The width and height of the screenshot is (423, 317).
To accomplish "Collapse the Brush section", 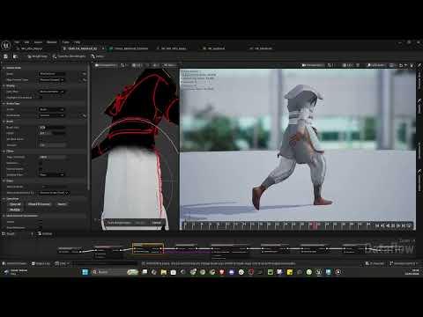I will pos(4,122).
